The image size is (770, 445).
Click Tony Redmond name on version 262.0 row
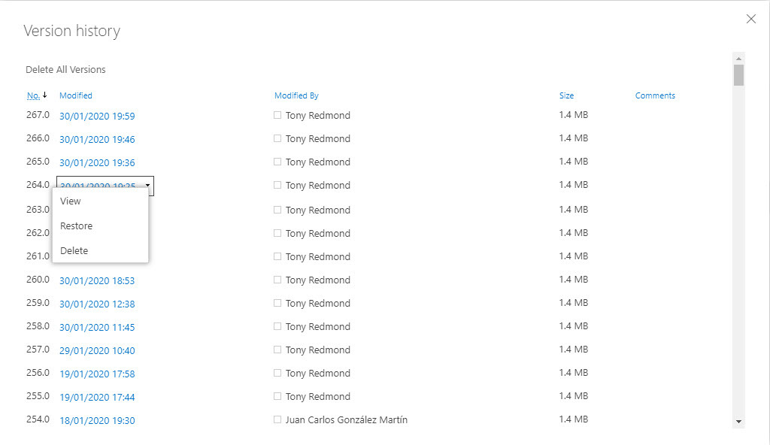point(318,233)
